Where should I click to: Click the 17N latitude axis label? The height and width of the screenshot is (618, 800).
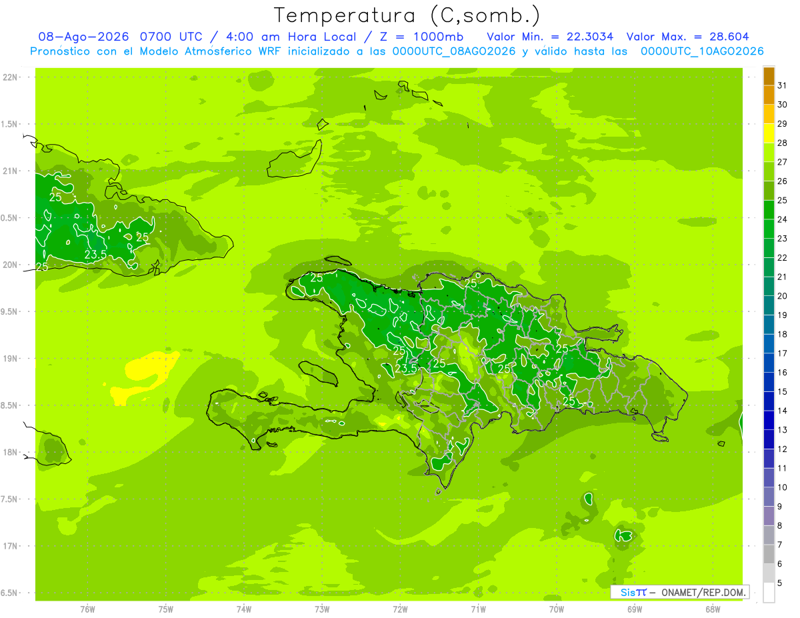tap(11, 546)
